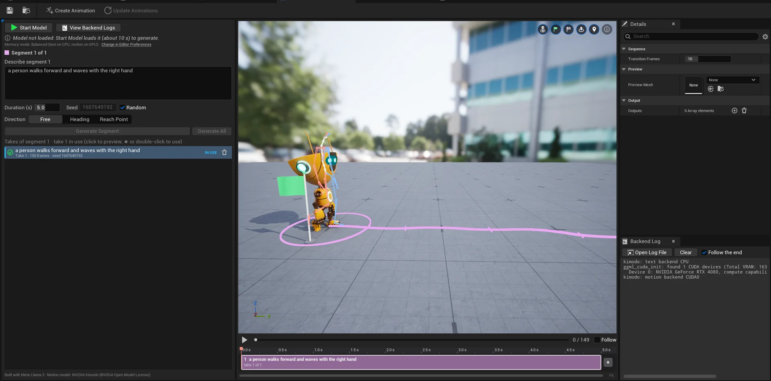The height and width of the screenshot is (381, 771).
Task: Click the viewport info circle icon
Action: pyautogui.click(x=607, y=29)
